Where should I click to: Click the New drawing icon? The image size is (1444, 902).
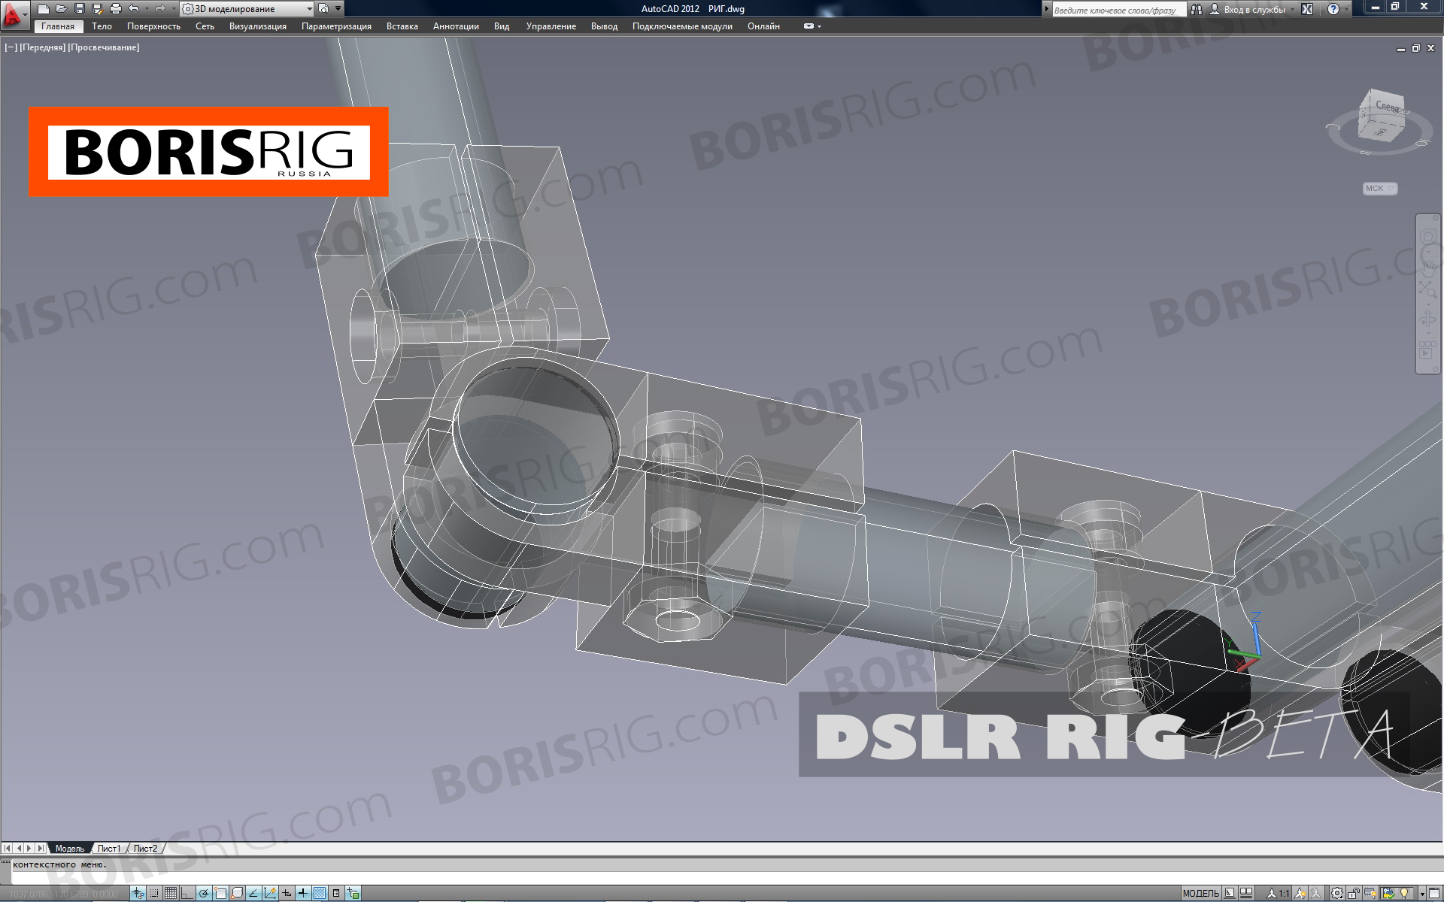(x=44, y=9)
